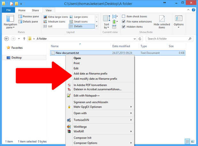Open folder Options

coord(179,22)
